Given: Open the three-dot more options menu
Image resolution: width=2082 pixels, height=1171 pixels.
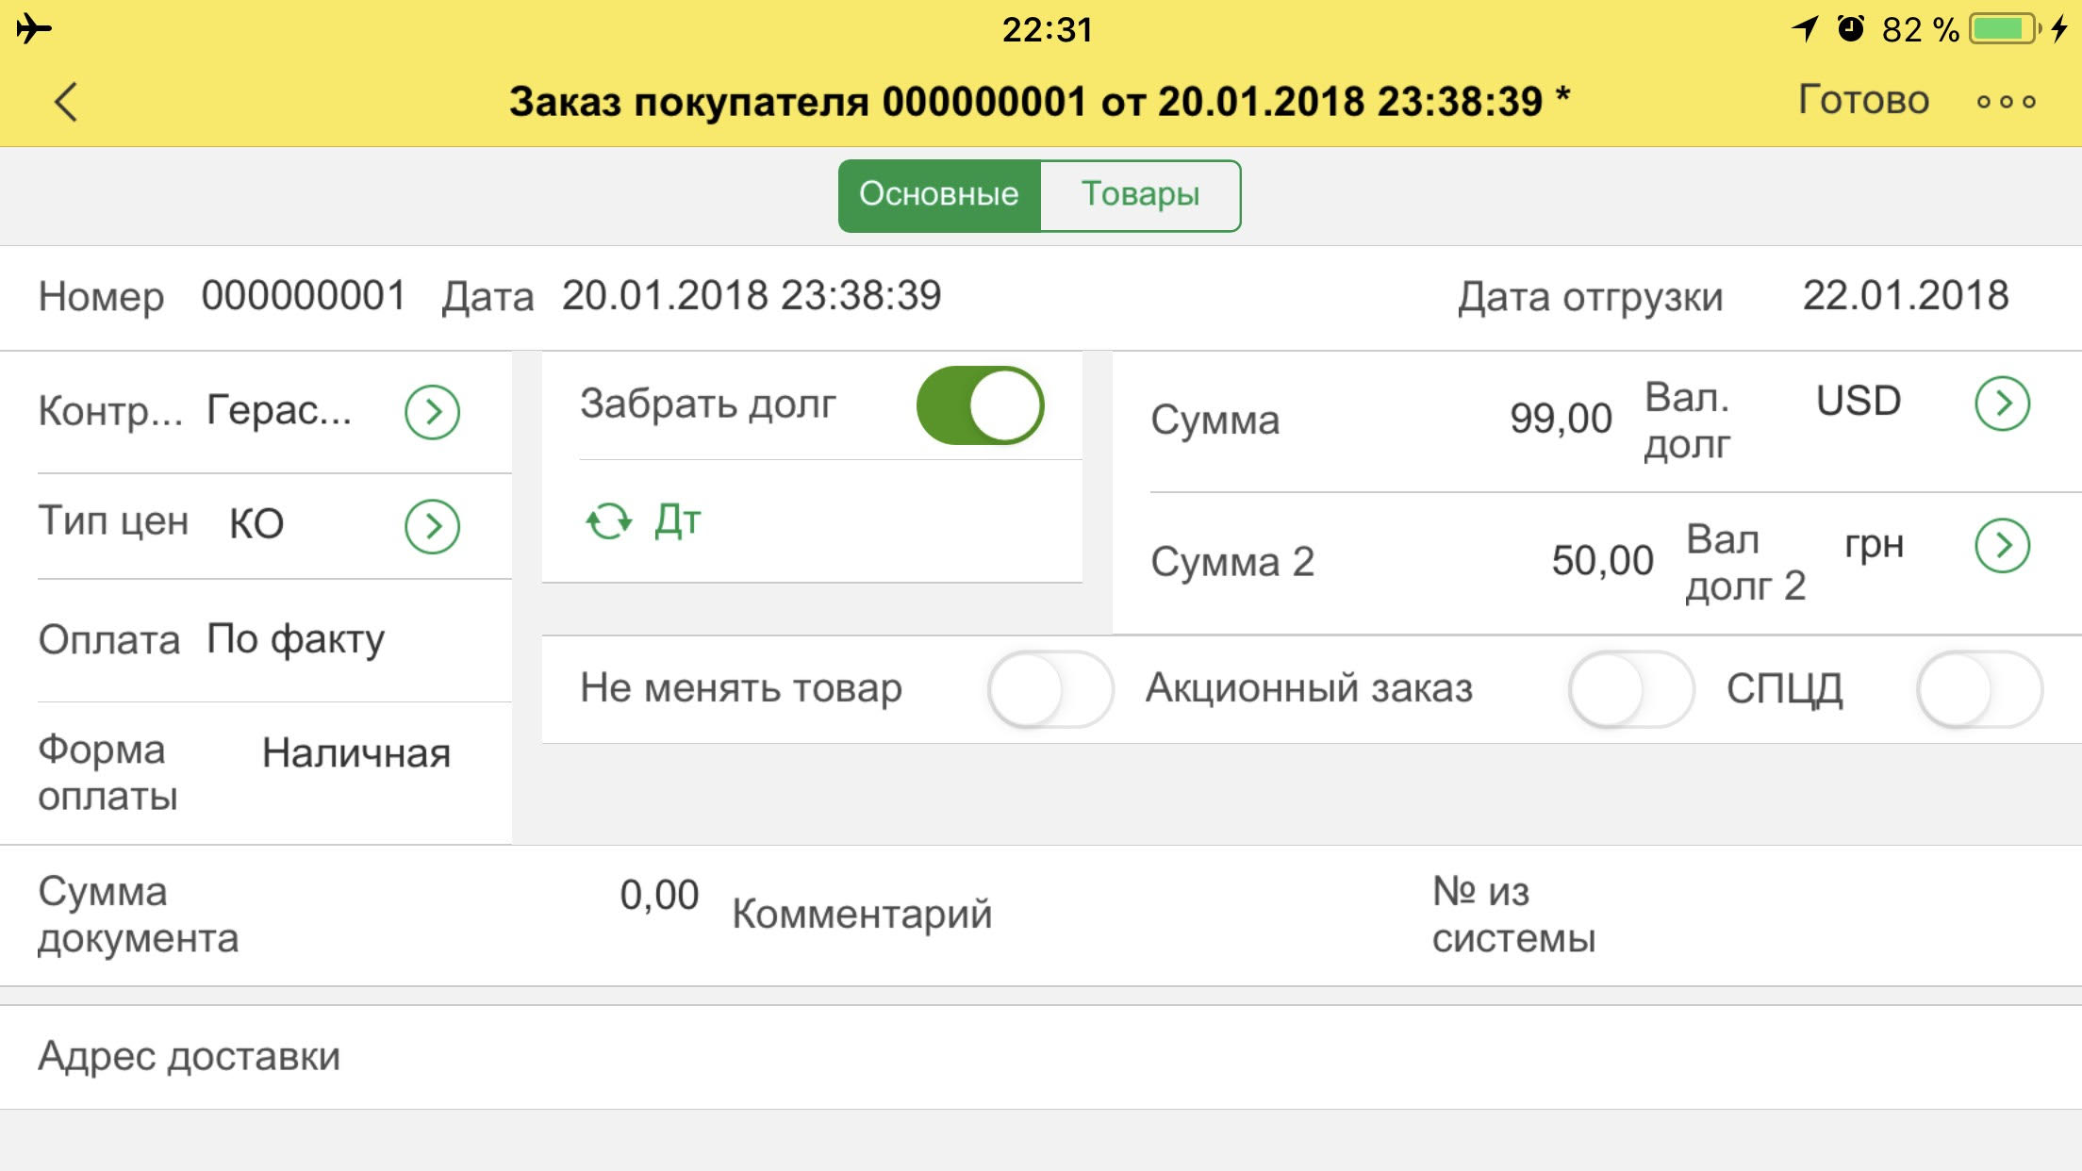Looking at the screenshot, I should point(2006,102).
